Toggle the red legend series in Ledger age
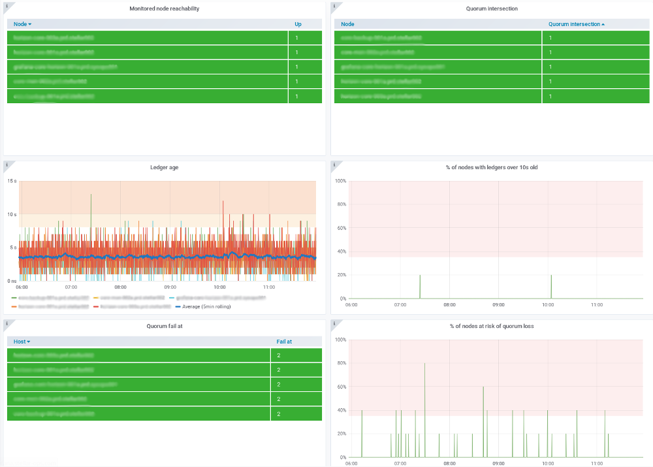 (135, 306)
